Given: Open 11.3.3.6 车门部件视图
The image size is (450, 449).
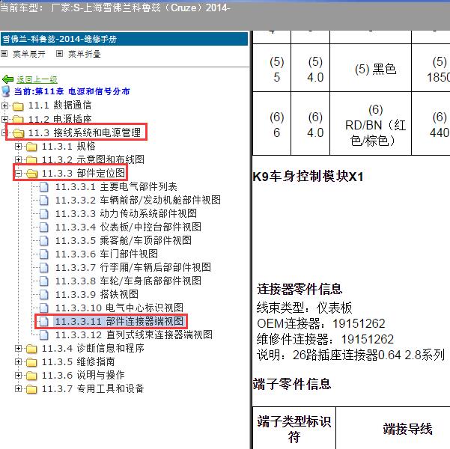Looking at the screenshot, I should [106, 254].
